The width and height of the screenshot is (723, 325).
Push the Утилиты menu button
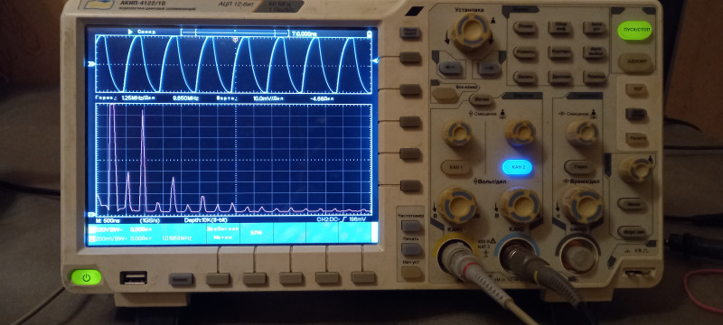tap(525, 52)
